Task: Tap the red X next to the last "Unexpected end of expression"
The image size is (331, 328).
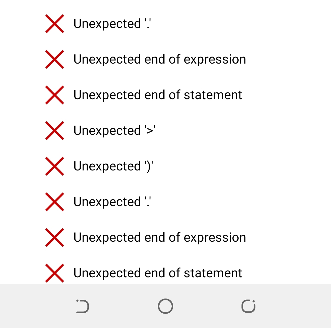Action: (54, 238)
